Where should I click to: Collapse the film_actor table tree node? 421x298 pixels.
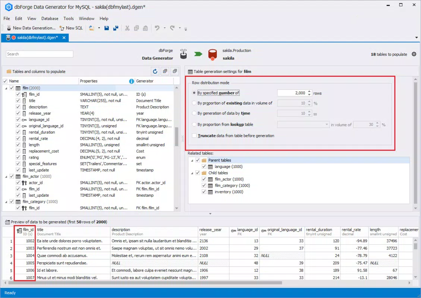tap(6, 177)
